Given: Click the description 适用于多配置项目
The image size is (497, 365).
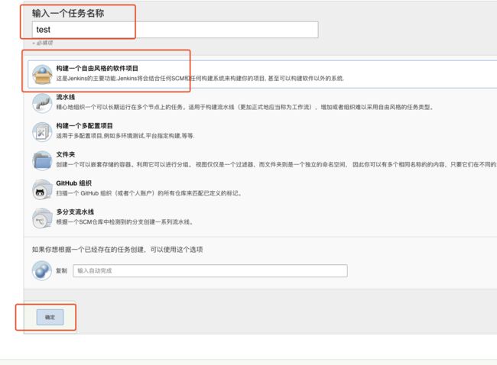Looking at the screenshot, I should point(125,136).
